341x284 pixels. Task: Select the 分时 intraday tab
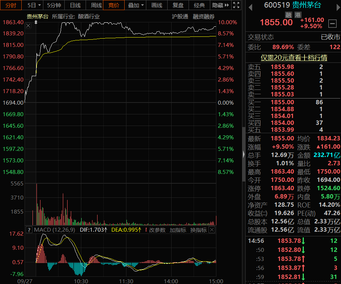(10, 5)
